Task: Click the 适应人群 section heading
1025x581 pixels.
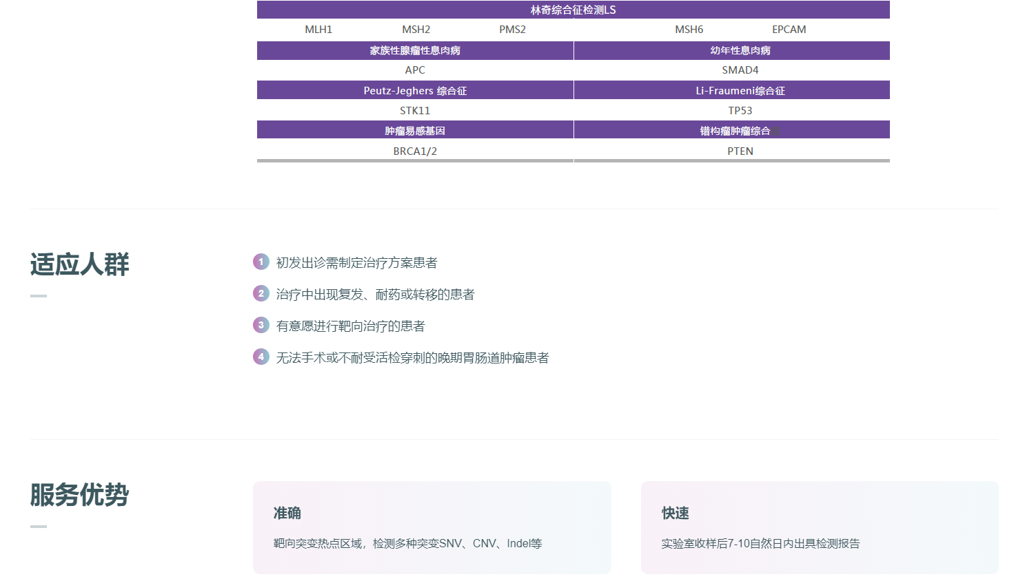Action: tap(79, 264)
